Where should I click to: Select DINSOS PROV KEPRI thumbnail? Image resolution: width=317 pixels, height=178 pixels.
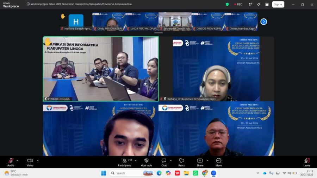208,21
